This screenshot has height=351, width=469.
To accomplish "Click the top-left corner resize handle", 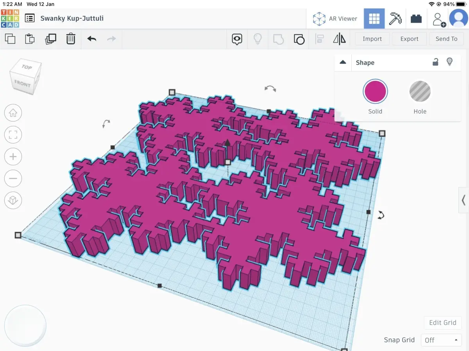I will pyautogui.click(x=172, y=92).
